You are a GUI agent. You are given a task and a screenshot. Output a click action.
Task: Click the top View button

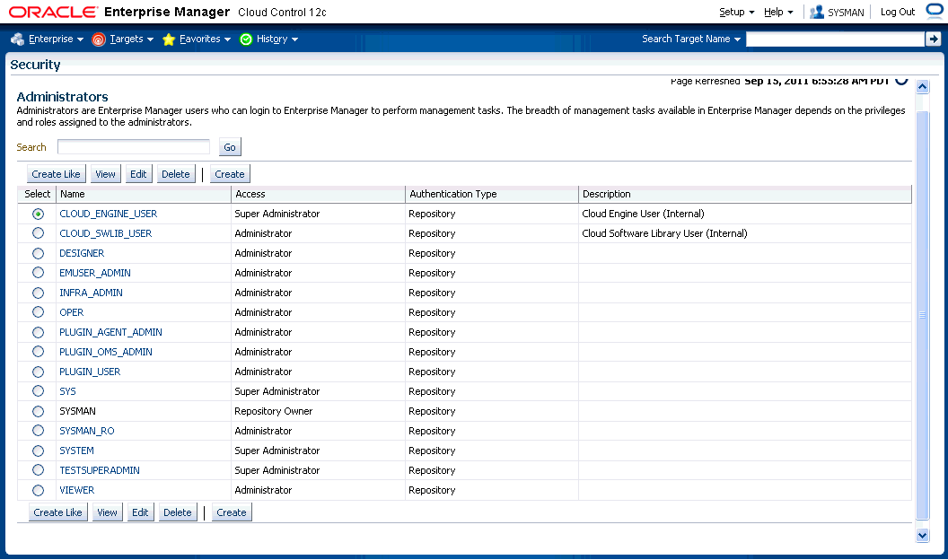coord(105,174)
